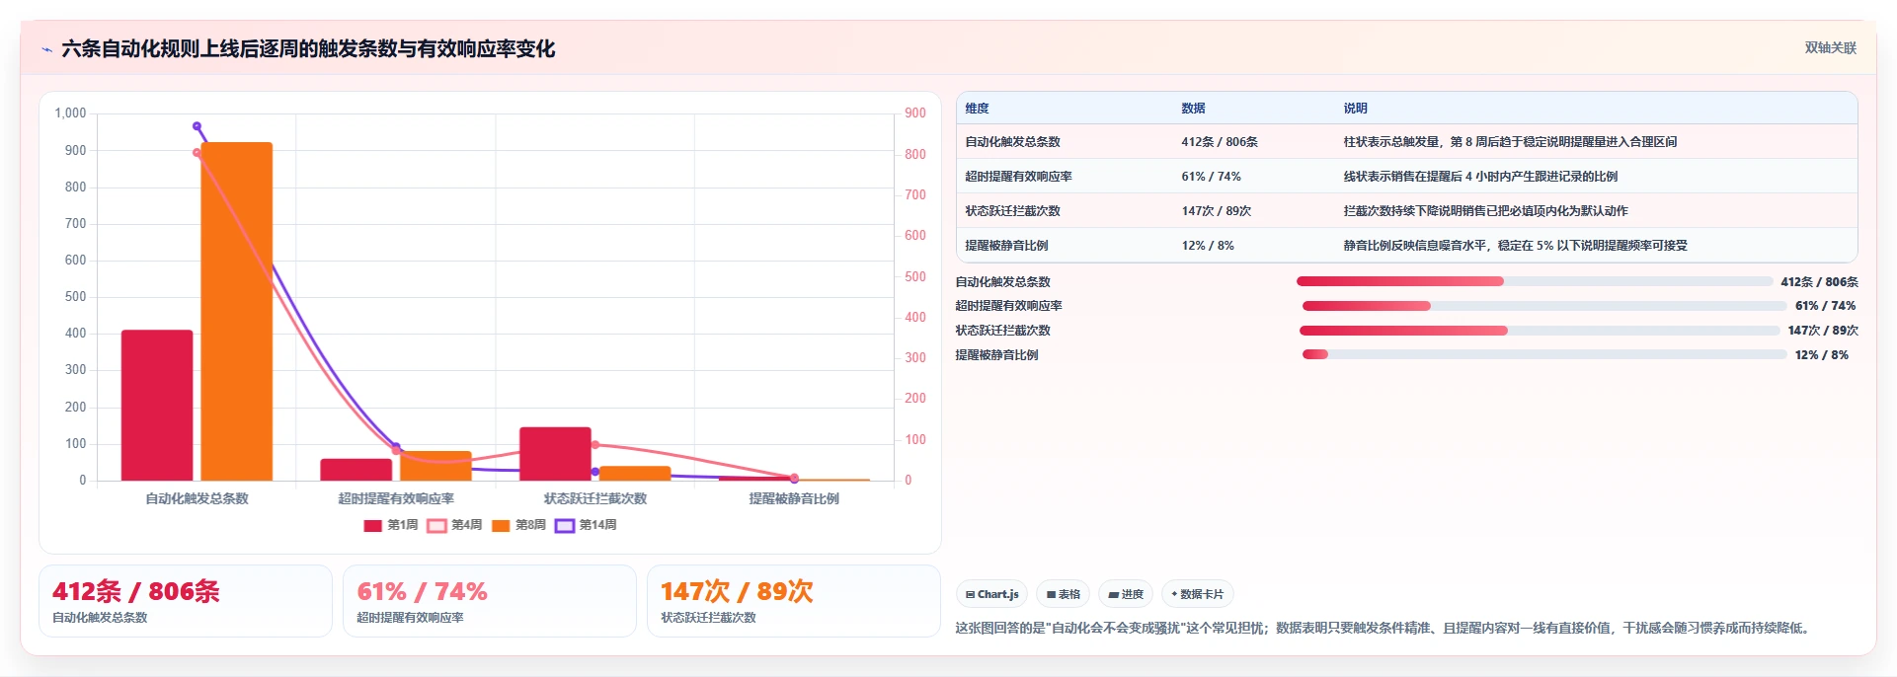Click the 超时提醒有效响应率 progress bar

(x=1544, y=306)
